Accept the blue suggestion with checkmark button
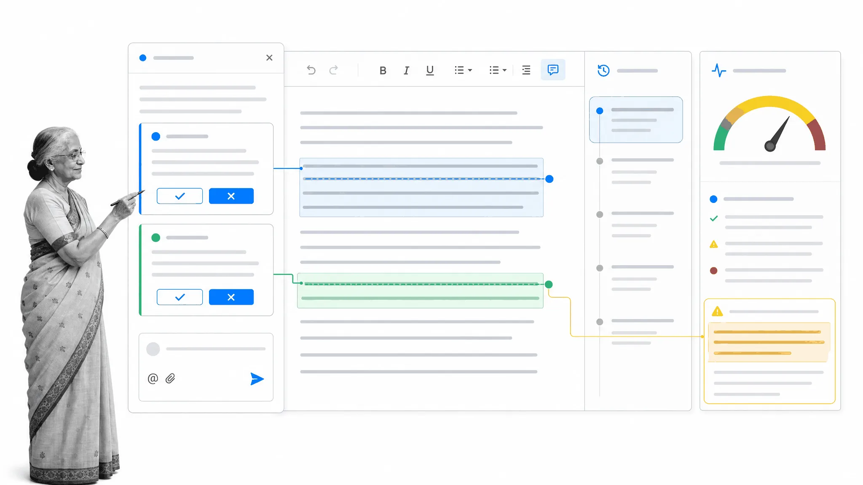This screenshot has height=485, width=863. (x=180, y=196)
